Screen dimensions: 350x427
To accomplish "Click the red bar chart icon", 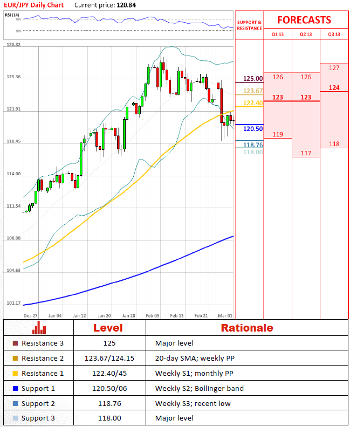I will (39, 327).
